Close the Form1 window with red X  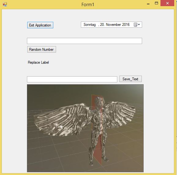click(167, 3)
